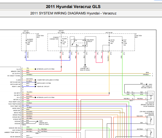162x138 pixels.
Task: Select the GM04 ground point label
Action: pyautogui.click(x=85, y=68)
